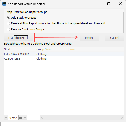Click the 0 of 2 record counter
Viewport: 126px width, 126px height.
[13, 118]
